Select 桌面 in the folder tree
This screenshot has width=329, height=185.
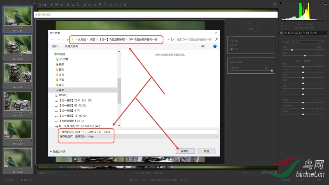(61, 90)
